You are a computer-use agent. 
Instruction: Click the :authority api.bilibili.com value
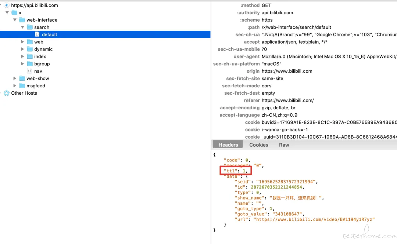coord(277,12)
